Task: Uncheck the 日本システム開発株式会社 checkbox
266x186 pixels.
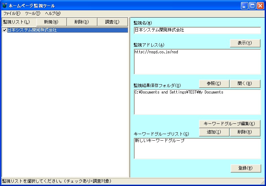Action: tap(5, 30)
